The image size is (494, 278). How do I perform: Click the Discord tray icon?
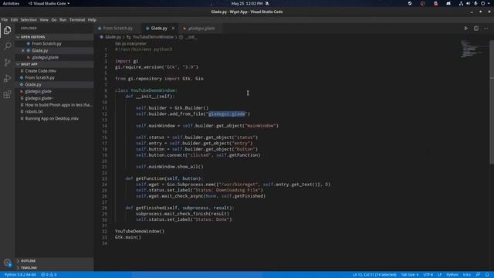coord(448,3)
